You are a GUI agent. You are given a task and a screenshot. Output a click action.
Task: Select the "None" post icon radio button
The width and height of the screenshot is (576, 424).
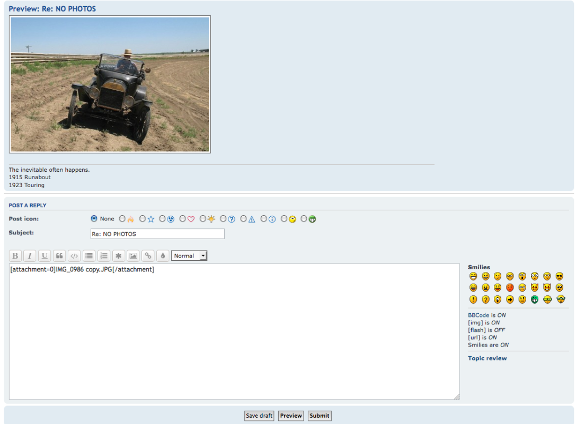click(94, 218)
